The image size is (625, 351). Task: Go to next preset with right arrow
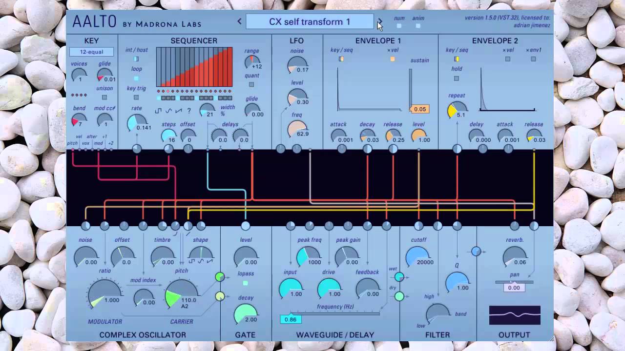coord(380,21)
